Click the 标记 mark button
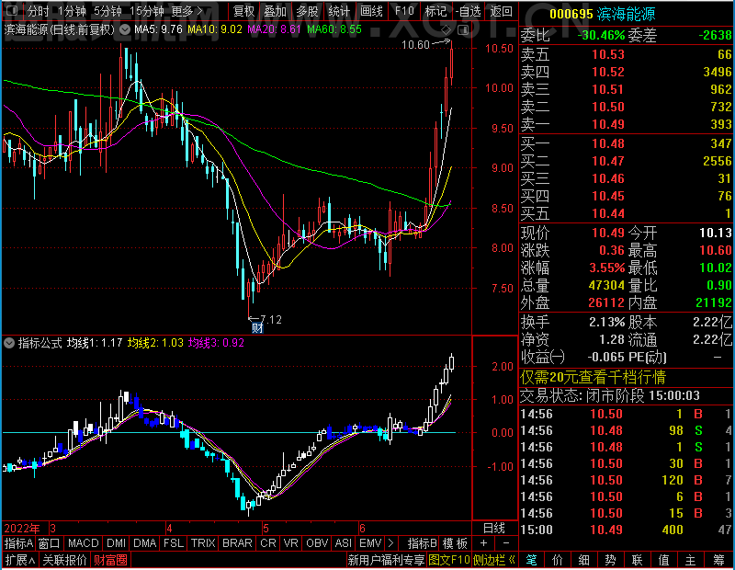 coord(435,11)
